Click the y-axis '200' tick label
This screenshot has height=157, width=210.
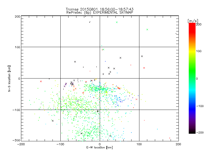(x=17, y=16)
